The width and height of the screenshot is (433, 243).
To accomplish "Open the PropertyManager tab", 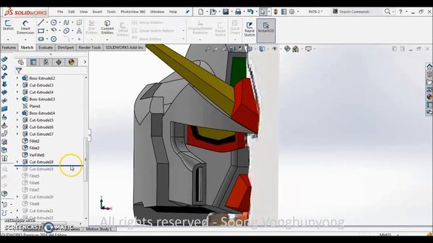I will pos(33,62).
